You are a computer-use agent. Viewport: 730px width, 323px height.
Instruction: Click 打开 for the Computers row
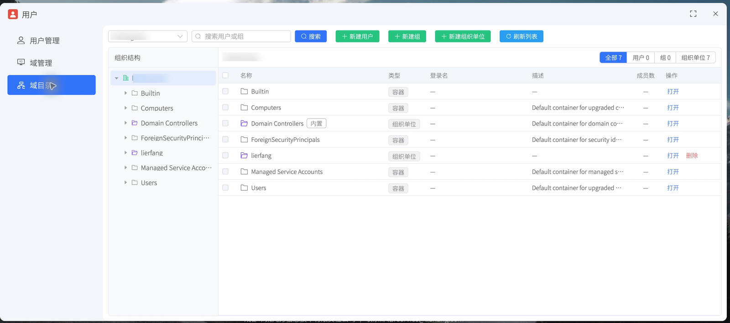(673, 108)
